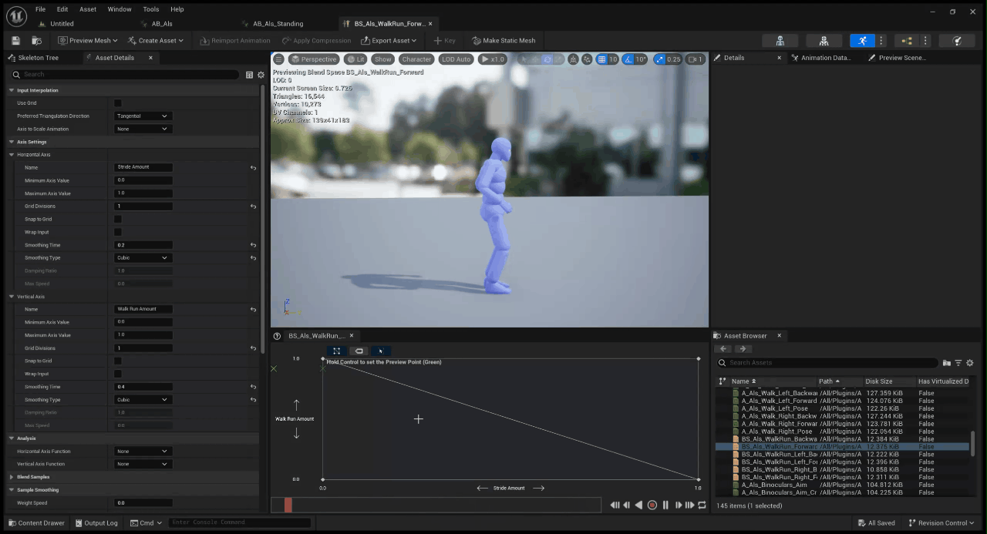Image resolution: width=987 pixels, height=534 pixels.
Task: Click the Save asset floppy disk icon
Action: 15,41
